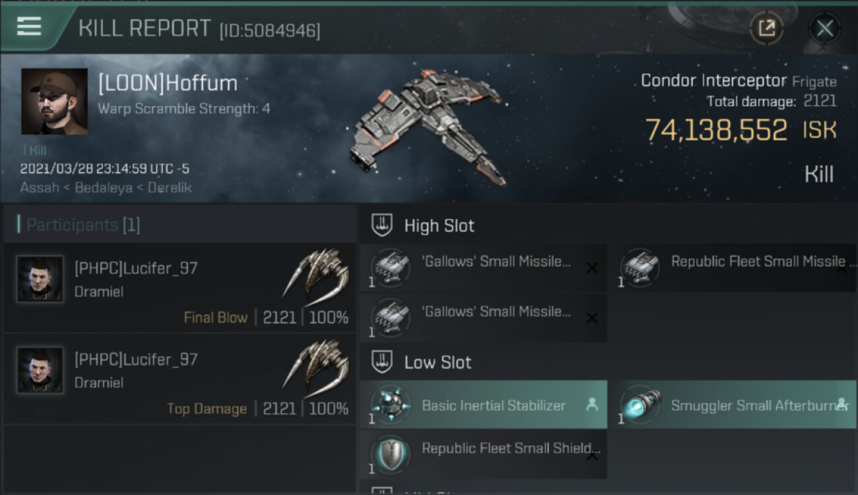Viewport: 858px width, 495px height.
Task: Click Hoffum's pilot portrait
Action: (x=54, y=101)
